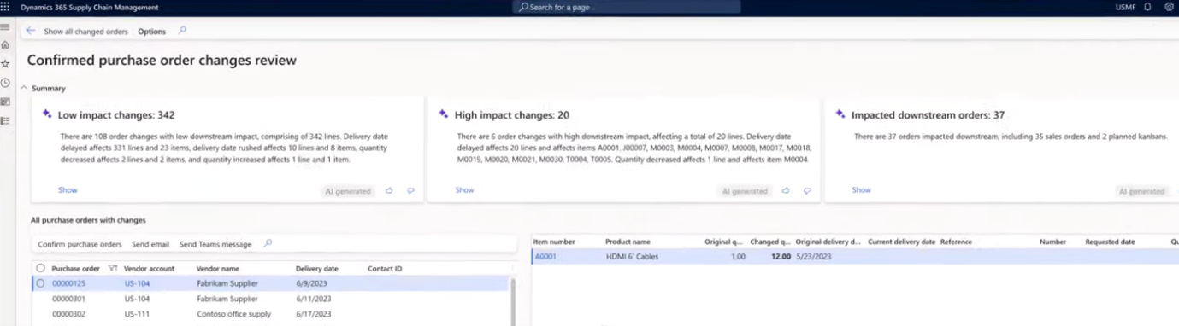Open Favorites star icon in sidebar
Viewport: 1179px width, 326px height.
pos(5,64)
